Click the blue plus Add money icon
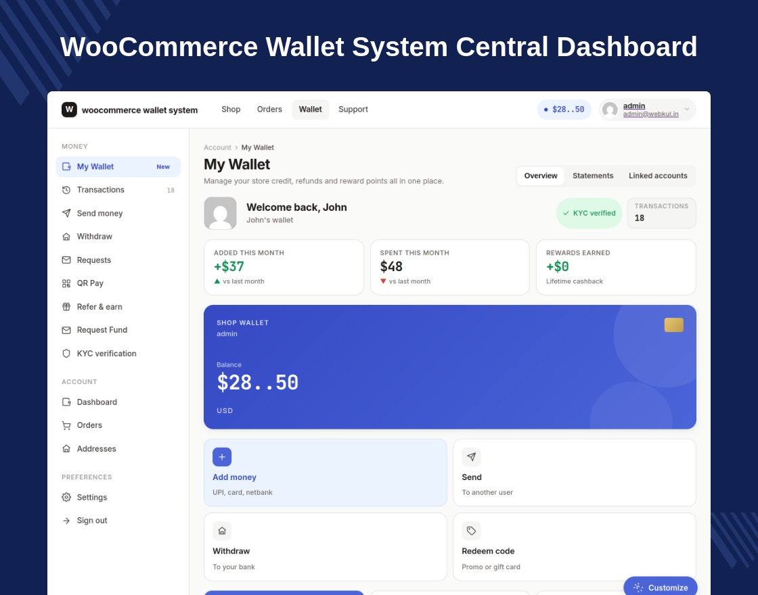This screenshot has width=758, height=595. 222,457
